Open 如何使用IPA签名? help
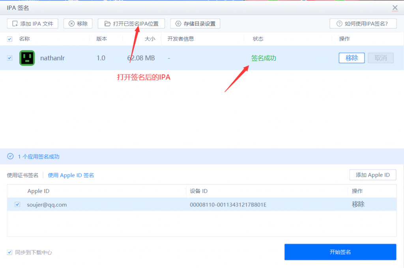Viewport: 404px width, 268px height. pos(363,24)
